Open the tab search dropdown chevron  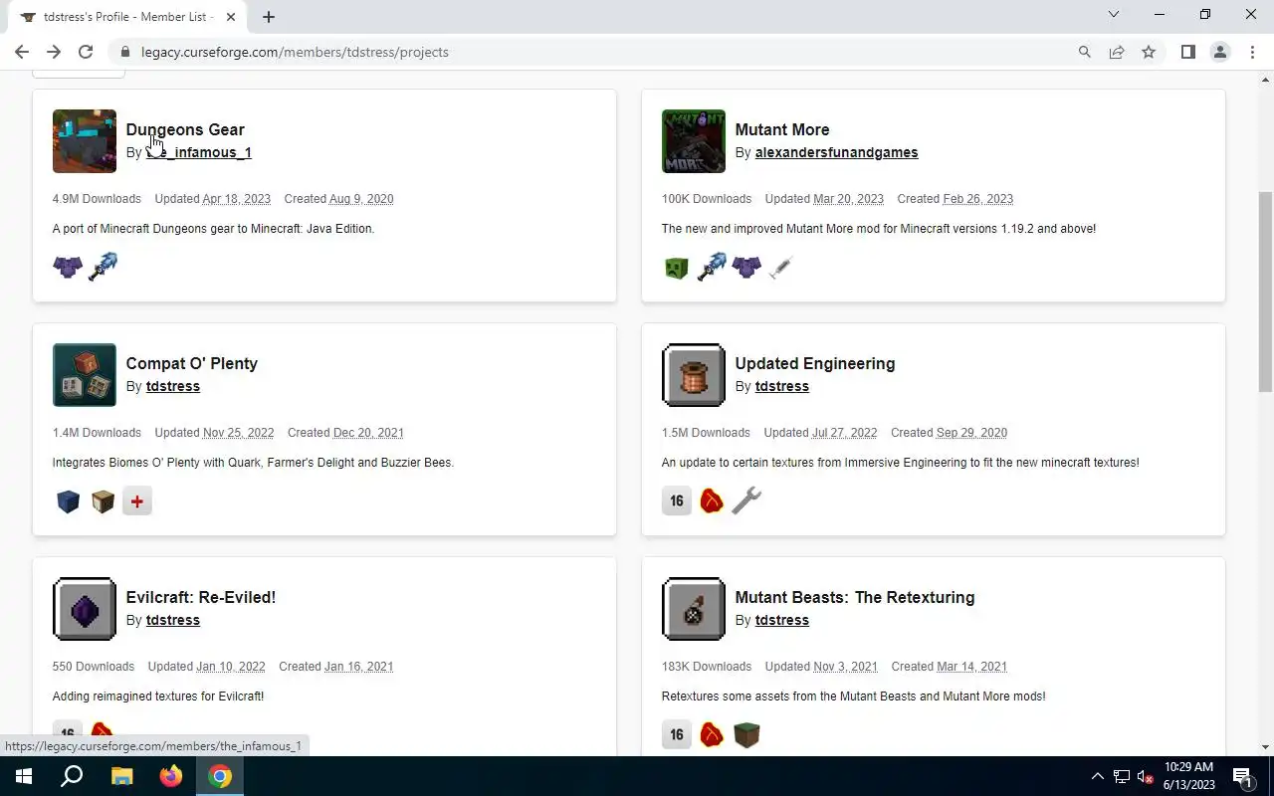[x=1114, y=15]
